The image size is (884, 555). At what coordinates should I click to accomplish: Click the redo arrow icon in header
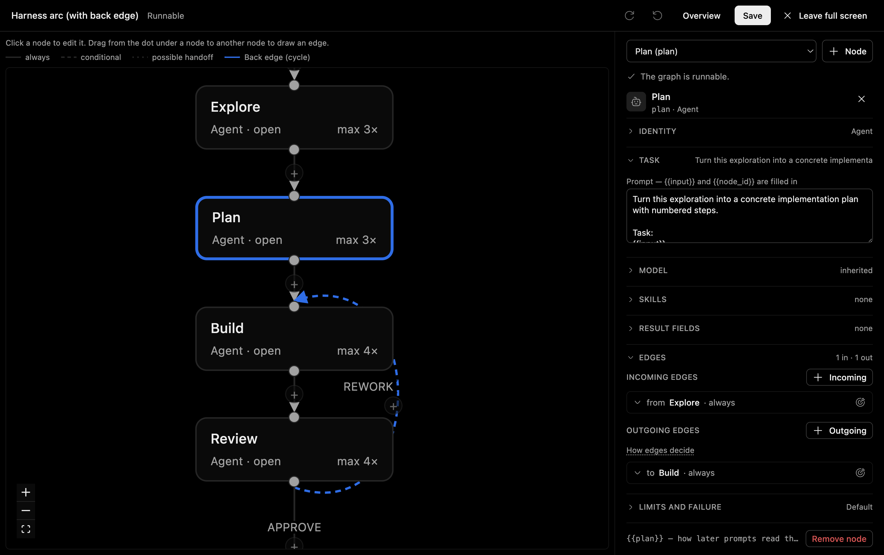point(629,15)
